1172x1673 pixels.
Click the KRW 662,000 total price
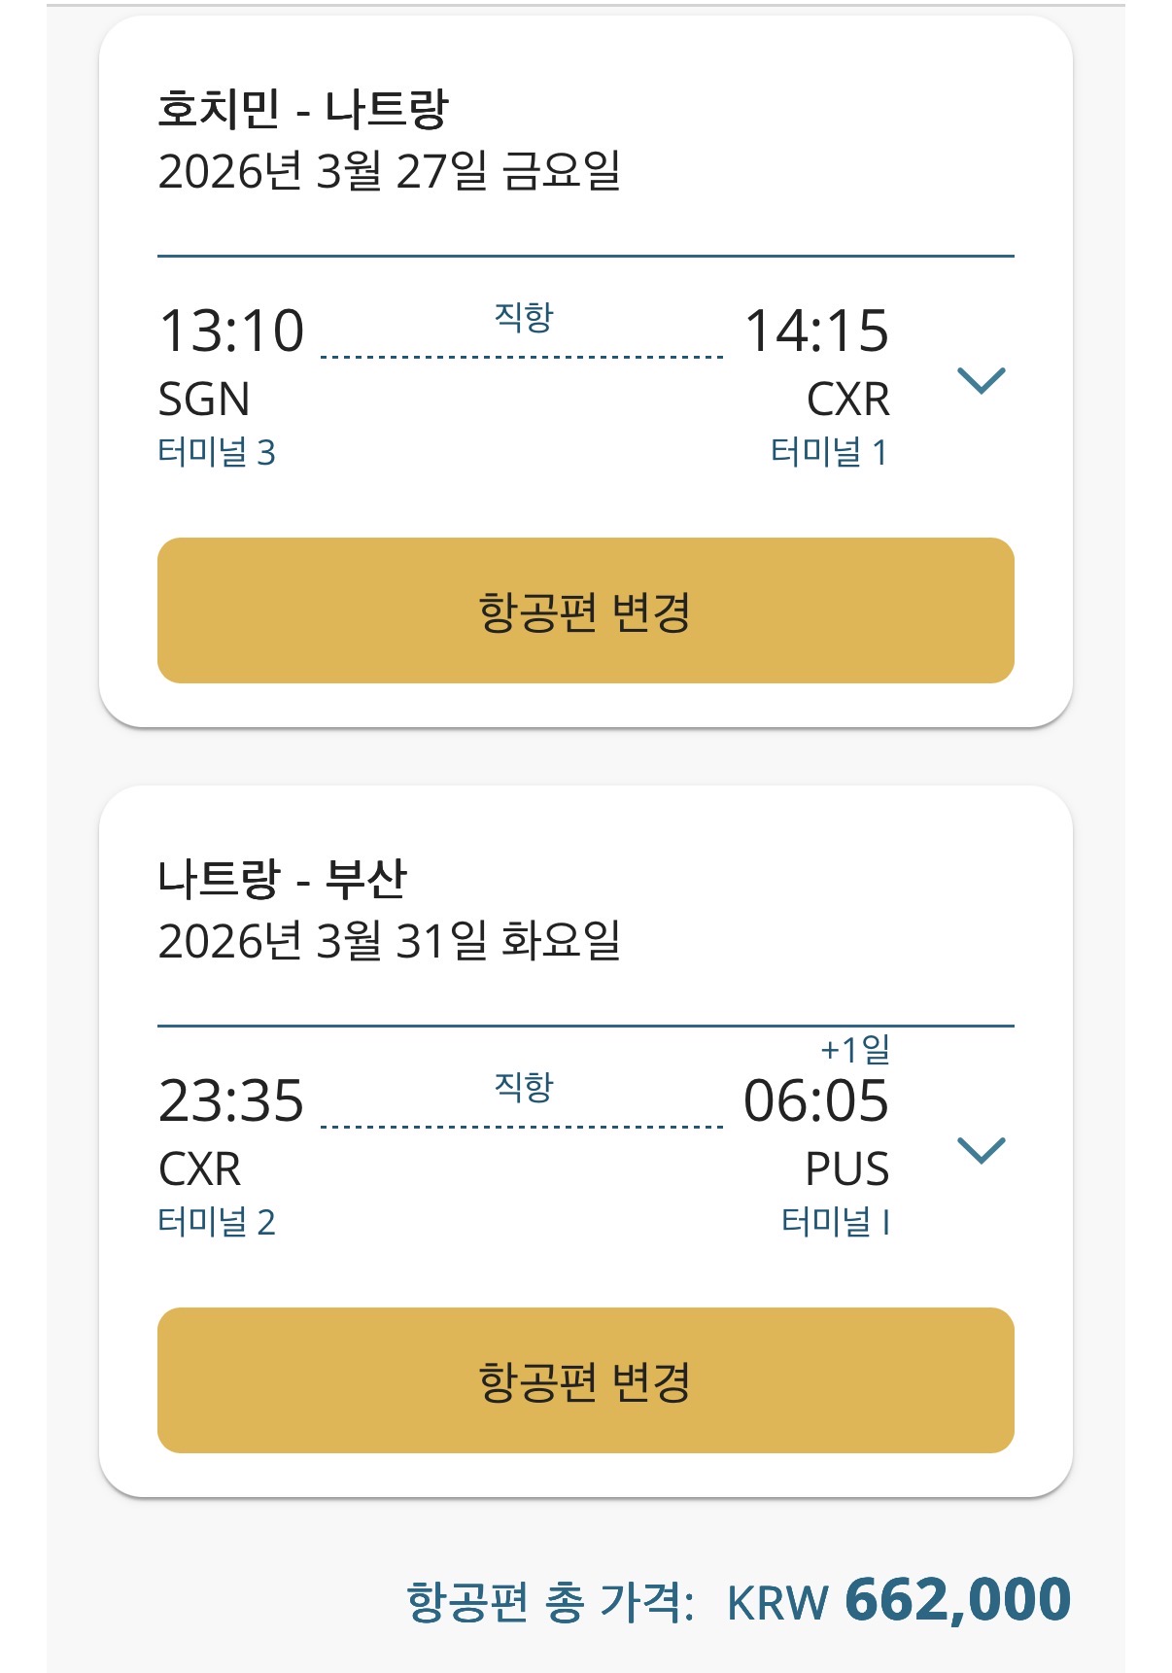point(898,1601)
